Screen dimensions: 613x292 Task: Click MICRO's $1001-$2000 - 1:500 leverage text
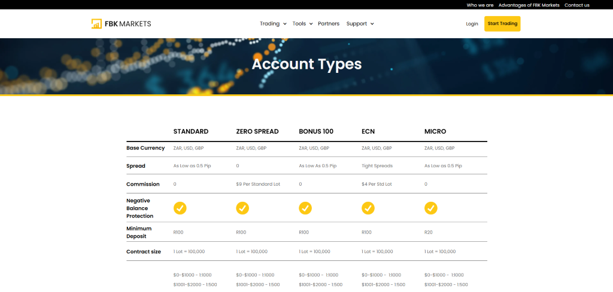pos(446,285)
